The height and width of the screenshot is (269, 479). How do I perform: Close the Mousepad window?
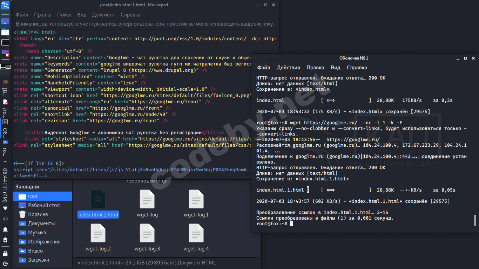point(274,5)
